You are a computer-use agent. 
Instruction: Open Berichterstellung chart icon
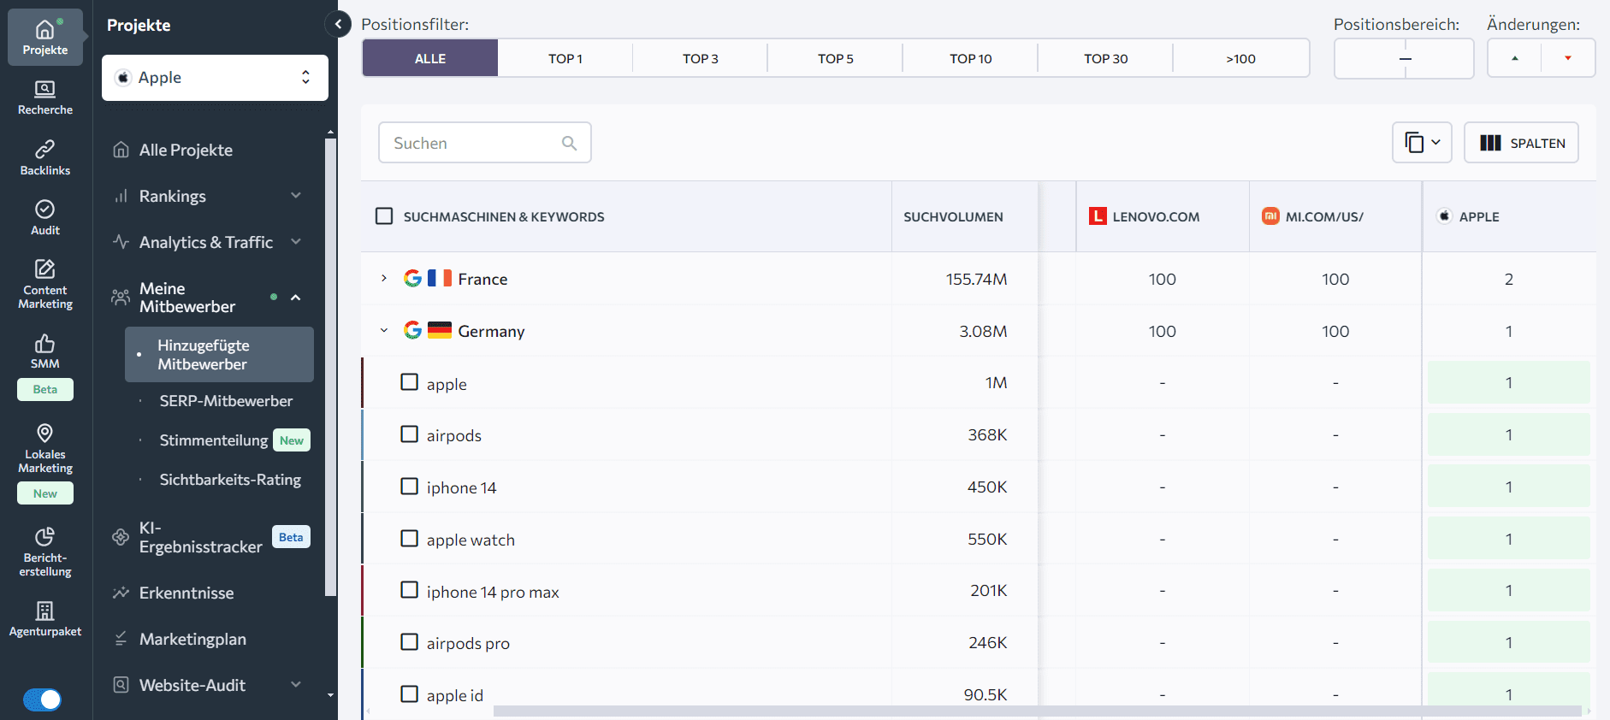pyautogui.click(x=45, y=536)
